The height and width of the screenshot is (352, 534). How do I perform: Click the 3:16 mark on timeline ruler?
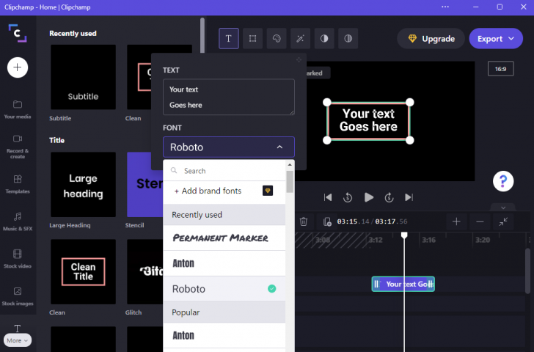pyautogui.click(x=429, y=240)
